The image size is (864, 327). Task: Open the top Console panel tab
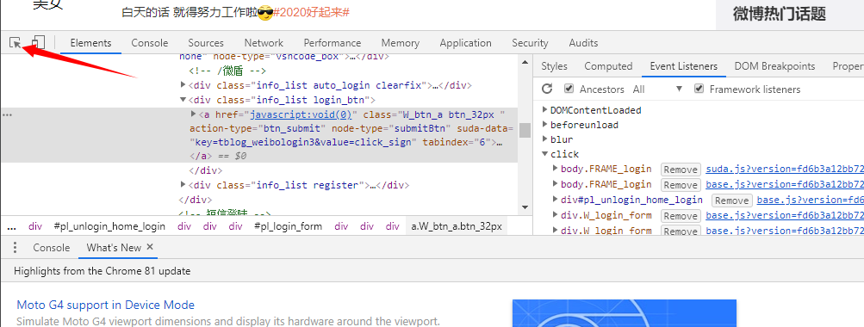pos(149,43)
